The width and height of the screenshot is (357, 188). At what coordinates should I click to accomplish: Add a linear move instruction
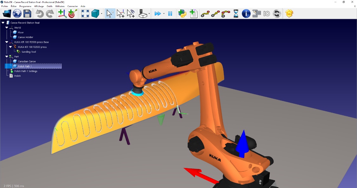[215, 14]
